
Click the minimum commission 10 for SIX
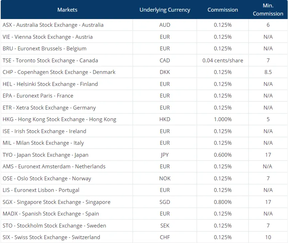268,237
